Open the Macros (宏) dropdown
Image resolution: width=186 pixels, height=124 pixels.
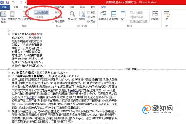coord(167,17)
